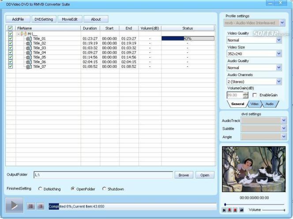Click the Duration column header
Screen dimensions: 293x219
point(90,28)
